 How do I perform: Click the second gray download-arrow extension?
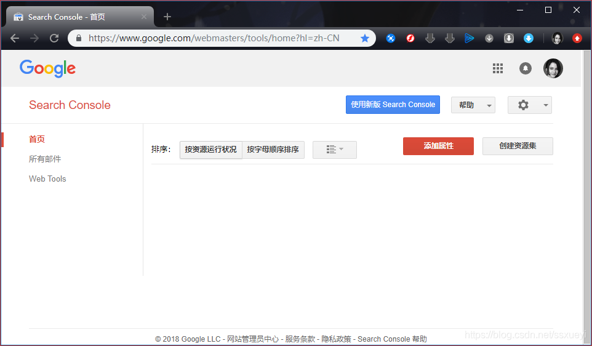point(450,38)
